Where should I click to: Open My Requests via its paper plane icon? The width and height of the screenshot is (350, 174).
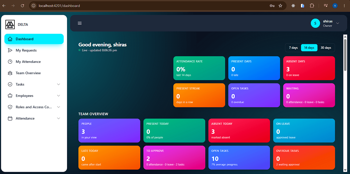[x=10, y=50]
